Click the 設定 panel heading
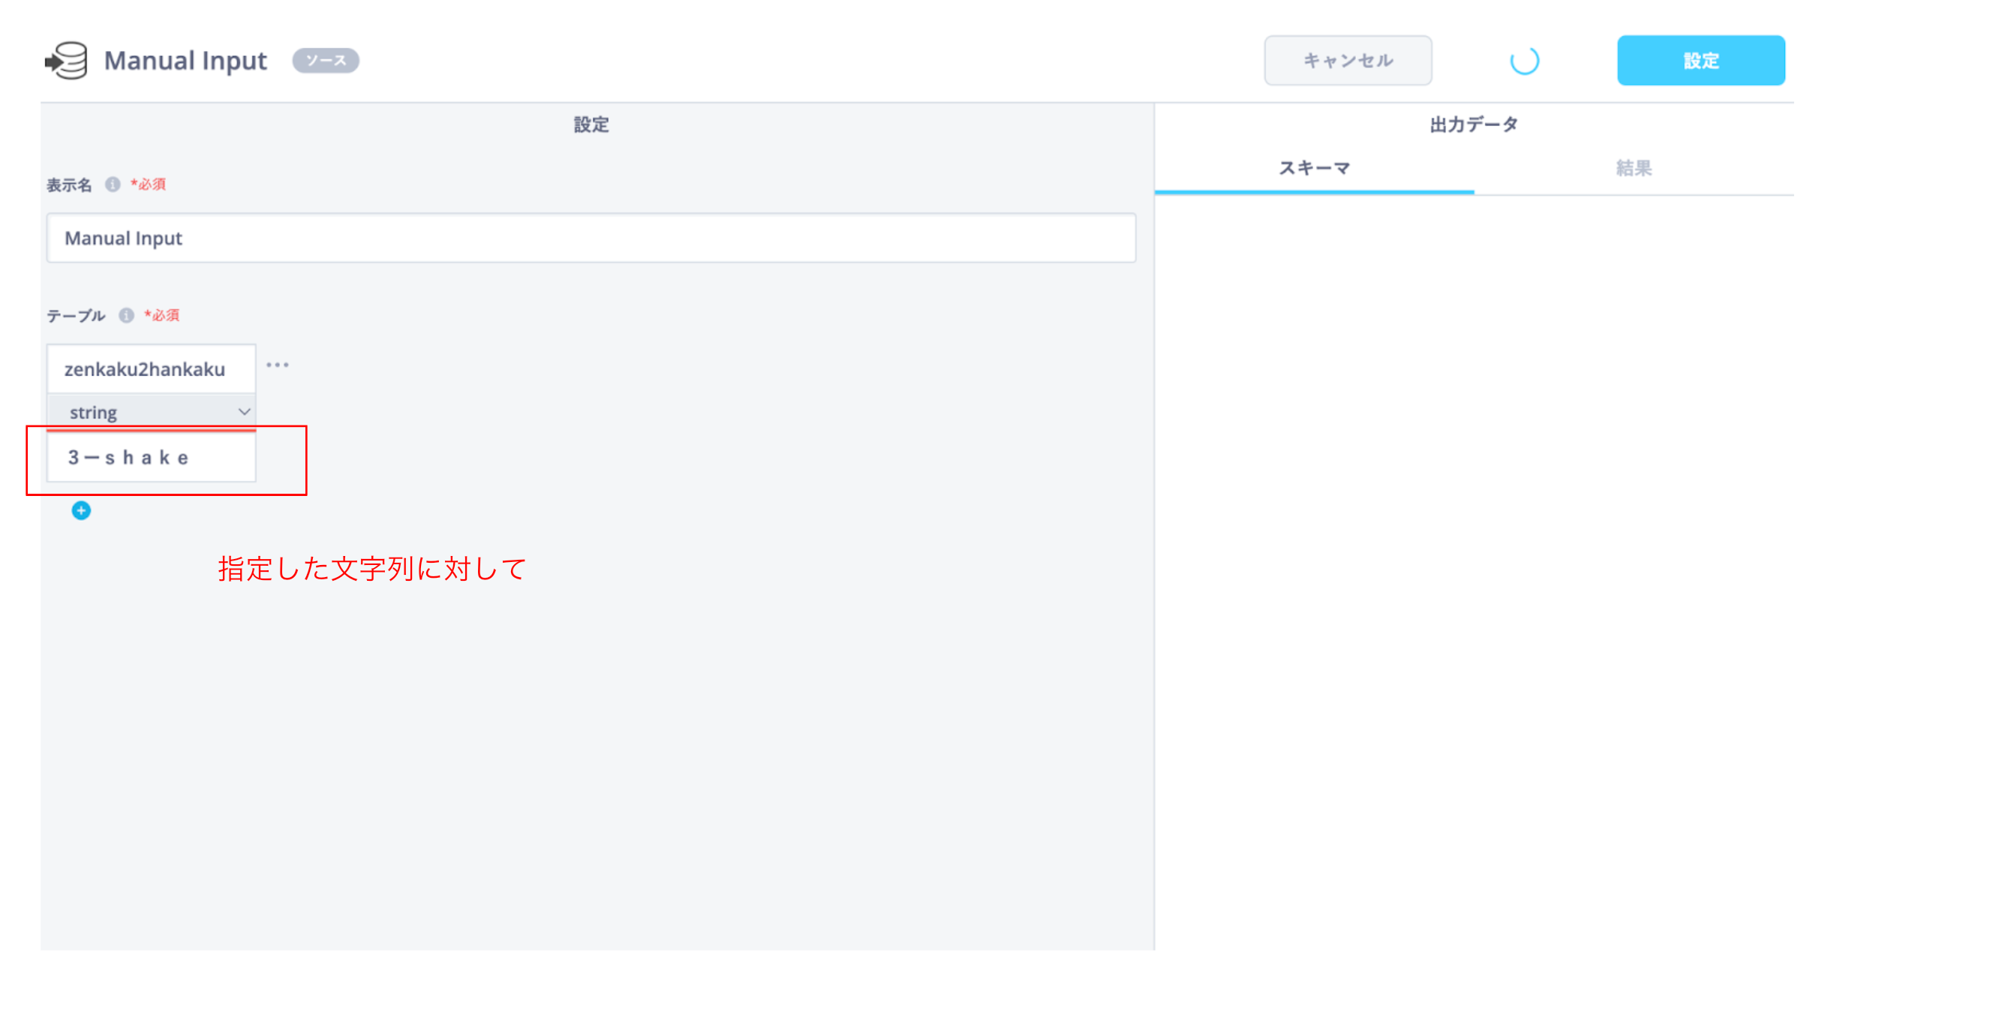This screenshot has height=1013, width=1996. coord(591,125)
